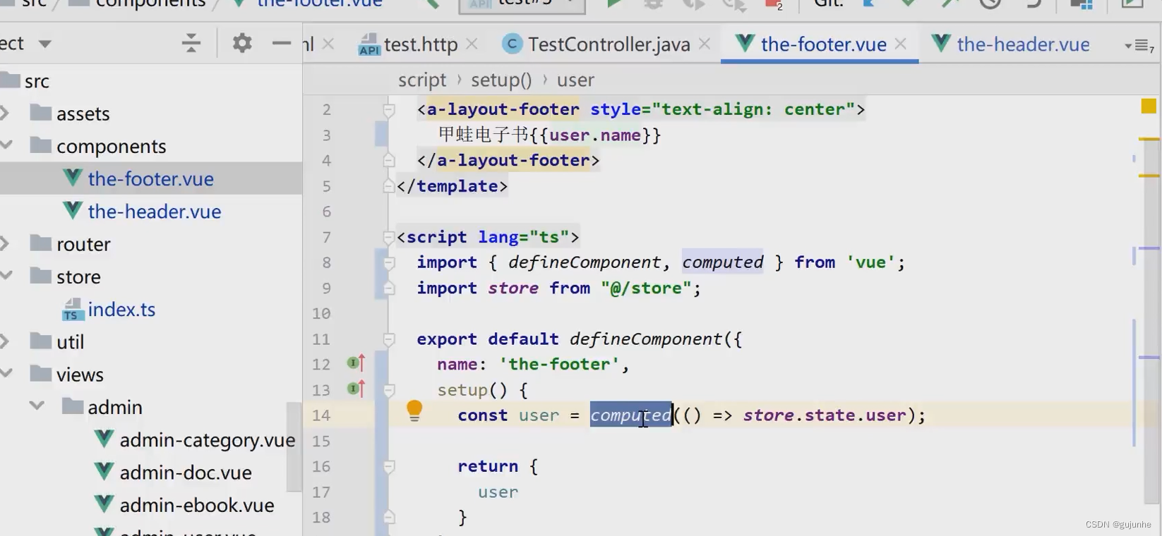This screenshot has width=1162, height=536.
Task: Close the TestController.java tab
Action: pos(705,44)
